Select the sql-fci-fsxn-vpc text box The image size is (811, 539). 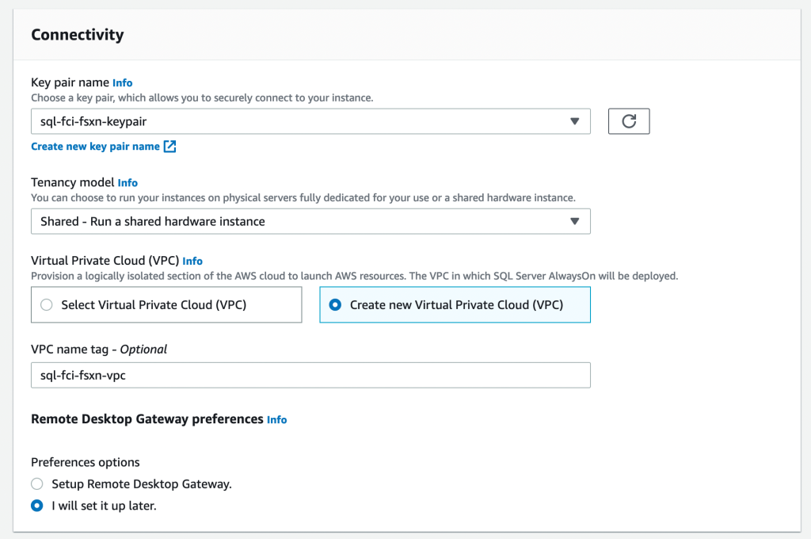tap(309, 375)
